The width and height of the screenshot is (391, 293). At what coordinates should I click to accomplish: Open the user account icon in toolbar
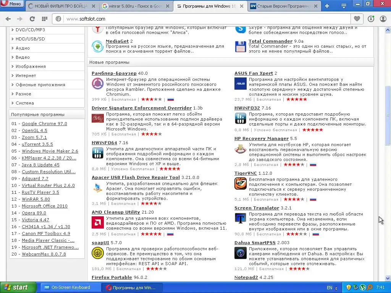[x=383, y=19]
